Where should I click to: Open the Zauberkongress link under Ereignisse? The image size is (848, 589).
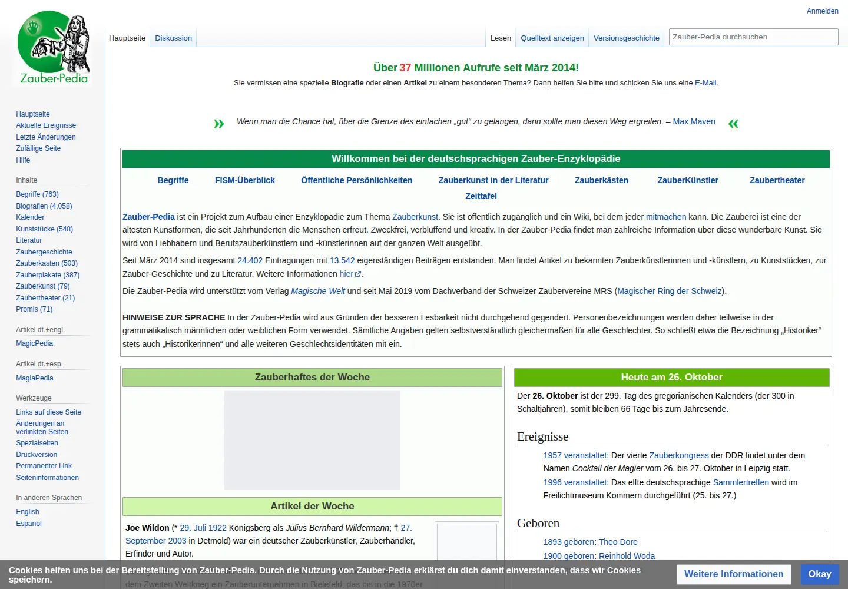(x=679, y=455)
